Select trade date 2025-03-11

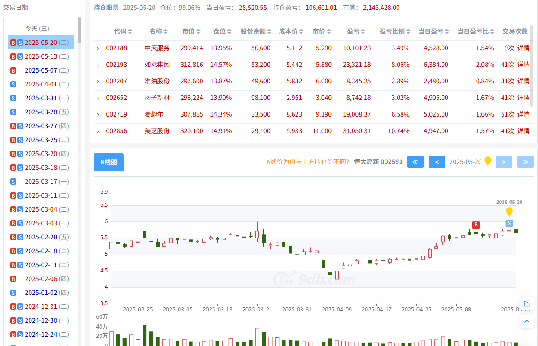(41, 195)
